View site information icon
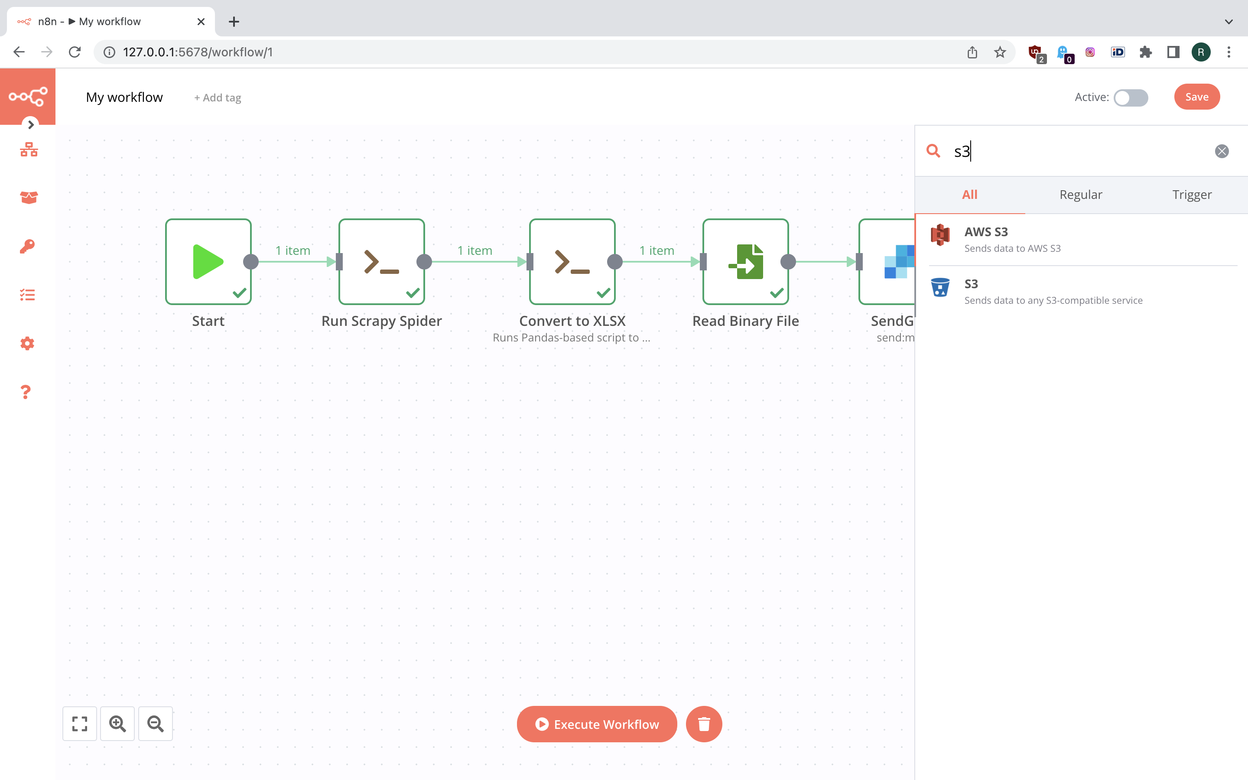Viewport: 1248px width, 780px height. (x=109, y=52)
